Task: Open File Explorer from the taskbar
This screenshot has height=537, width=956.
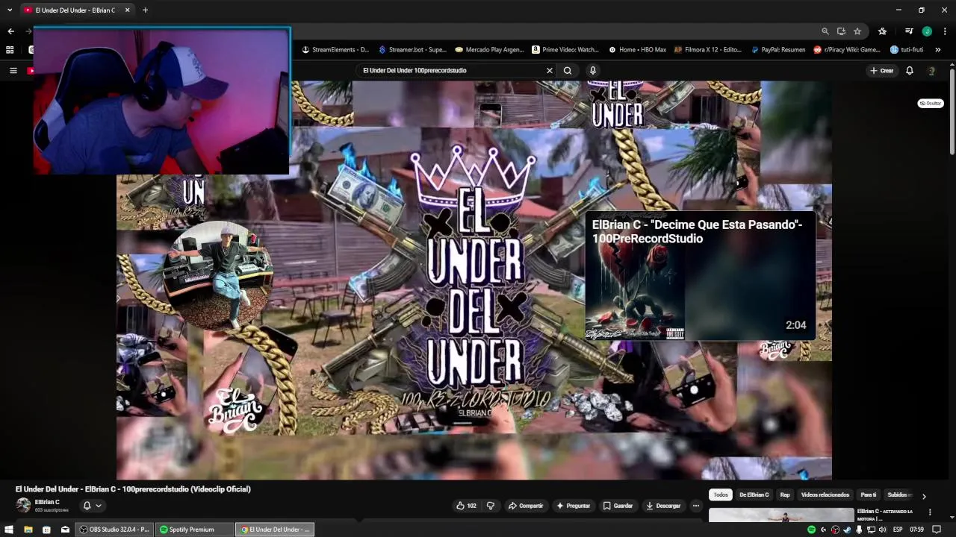Action: 28,530
